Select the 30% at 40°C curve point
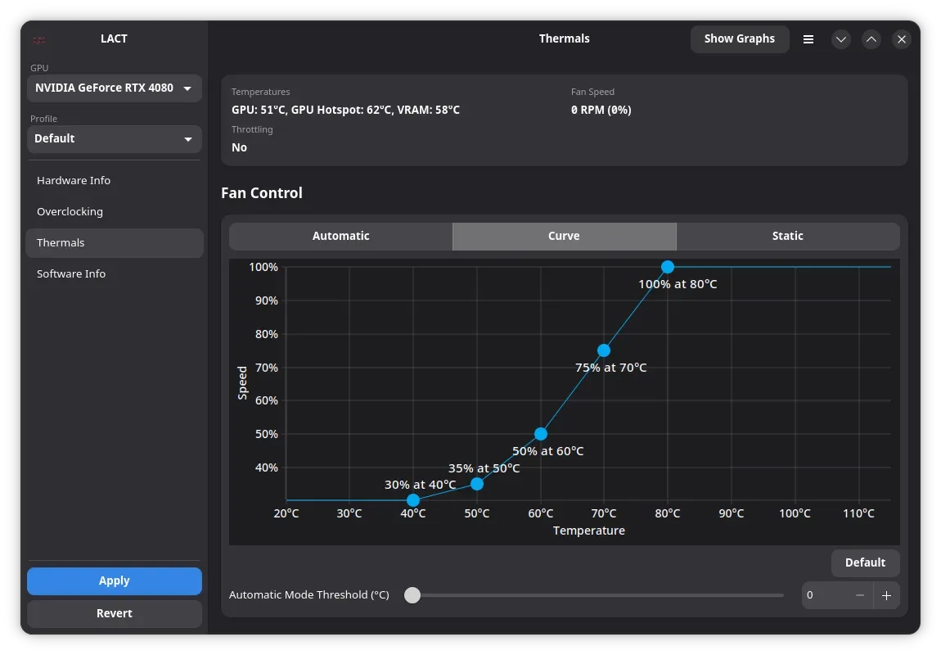 tap(413, 500)
